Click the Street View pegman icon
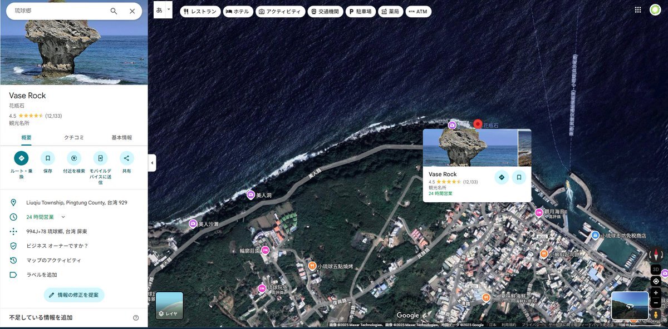This screenshot has height=329, width=668. point(656,316)
